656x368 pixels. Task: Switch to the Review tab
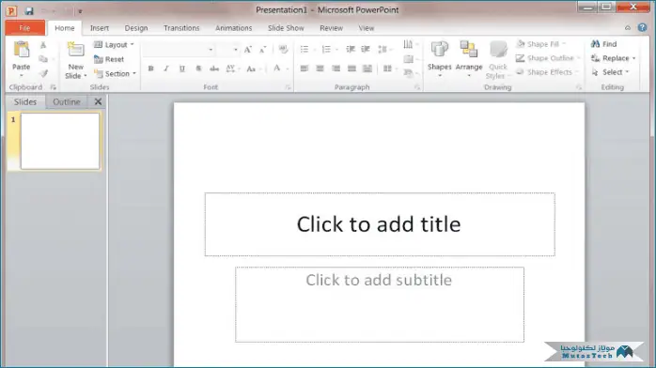pyautogui.click(x=331, y=28)
